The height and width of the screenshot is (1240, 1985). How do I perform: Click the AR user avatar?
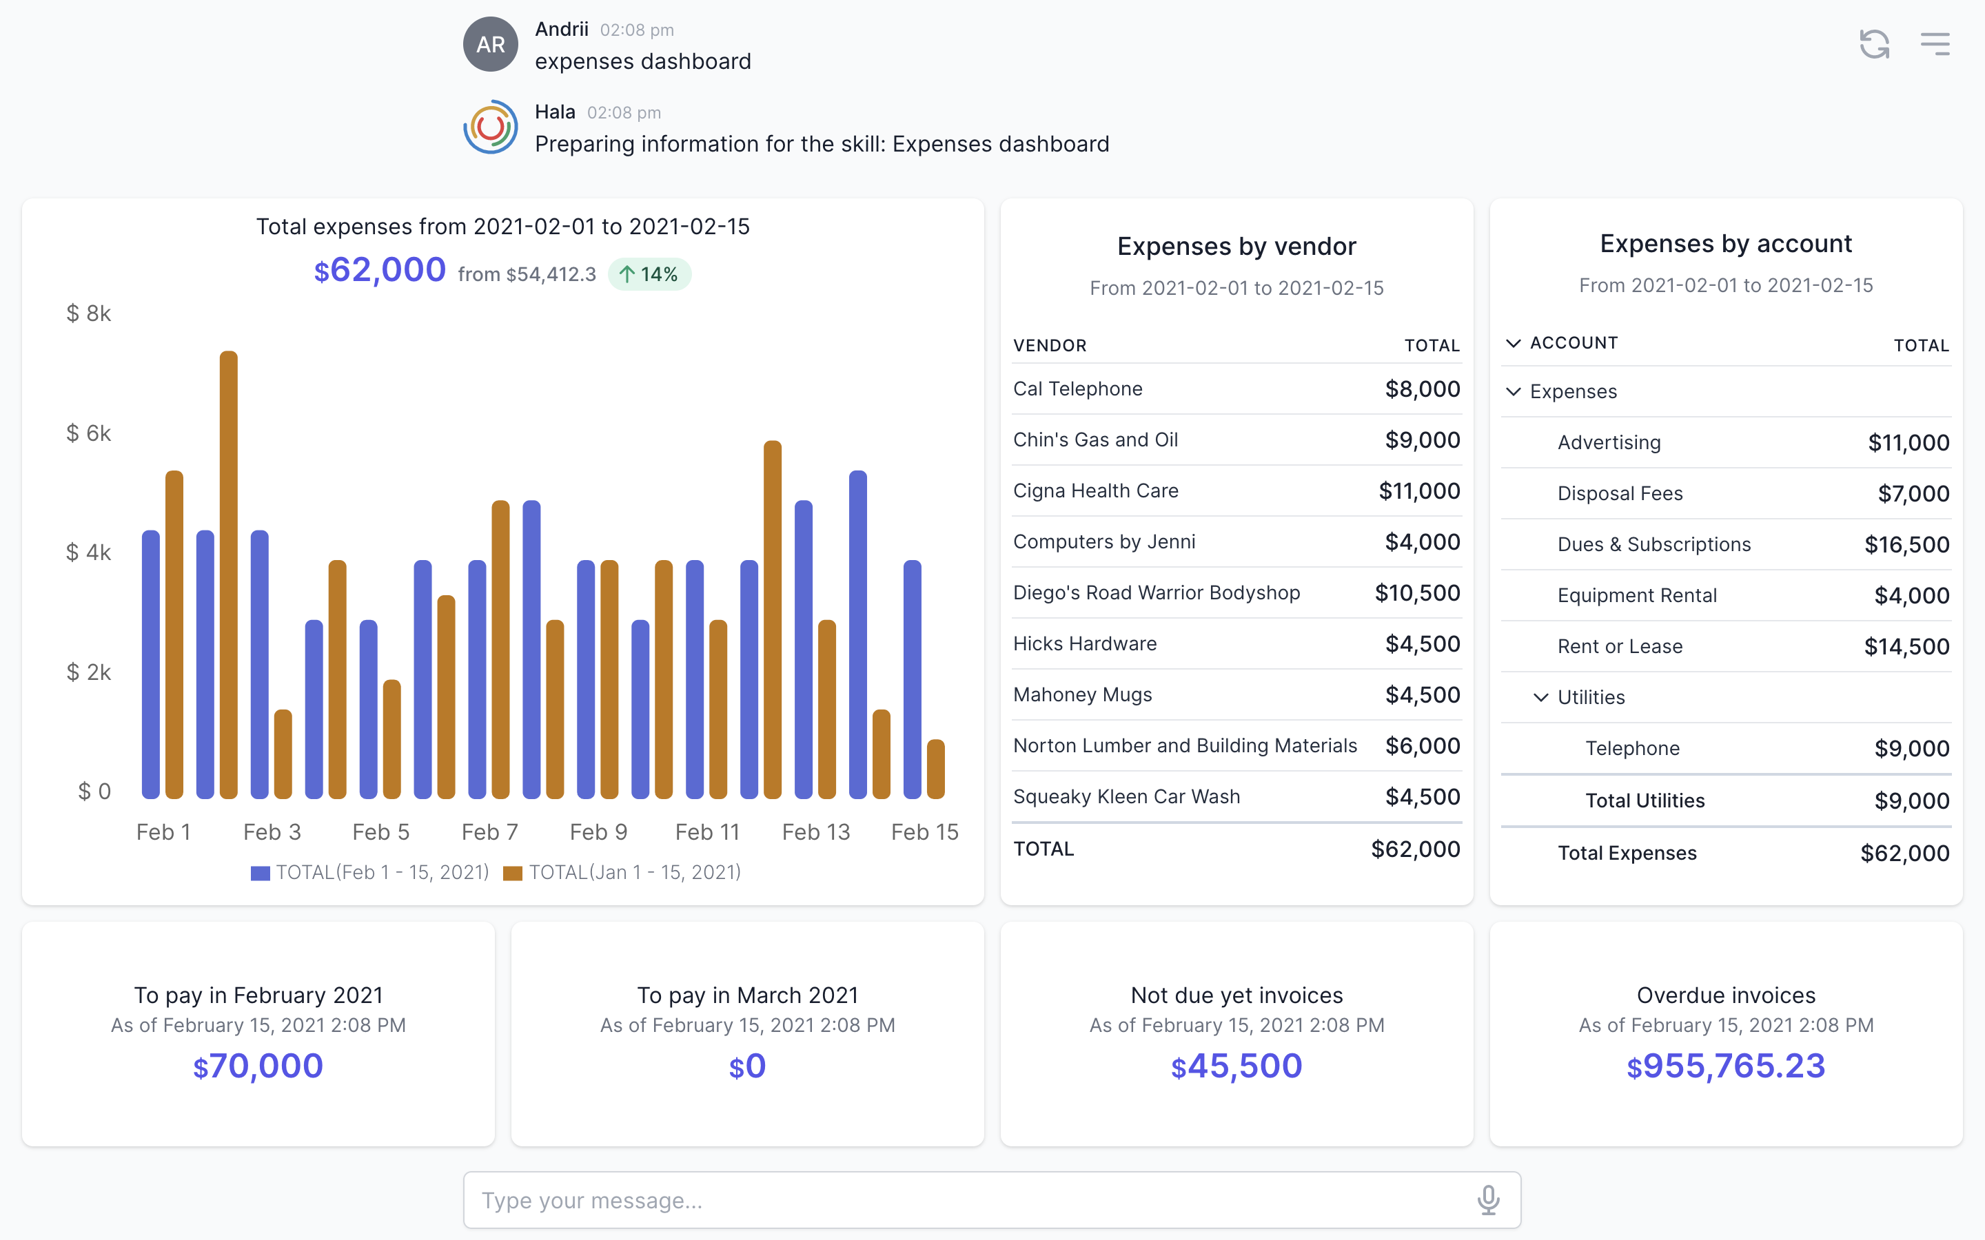(x=491, y=44)
